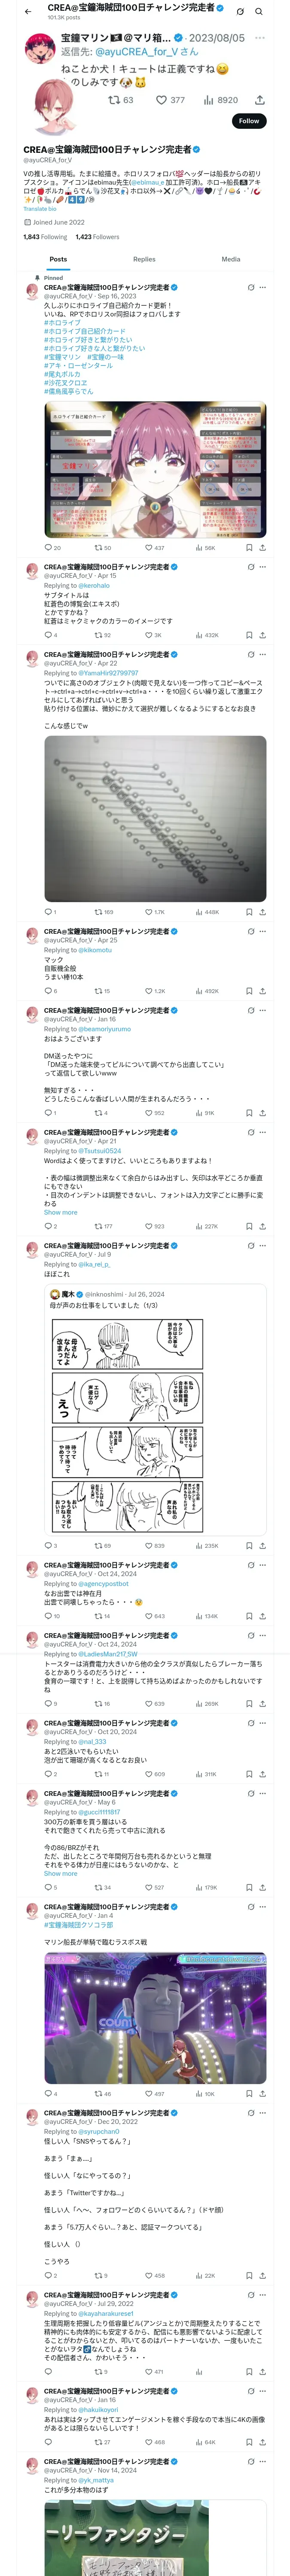290x2576 pixels.
Task: Switch to the Replies tab
Action: point(144,259)
